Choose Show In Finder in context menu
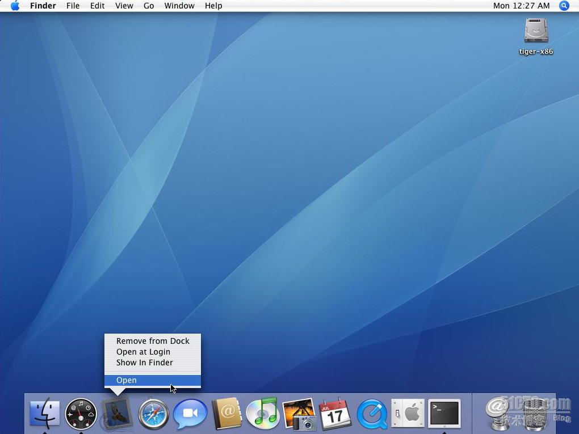Image resolution: width=579 pixels, height=434 pixels. click(x=153, y=363)
